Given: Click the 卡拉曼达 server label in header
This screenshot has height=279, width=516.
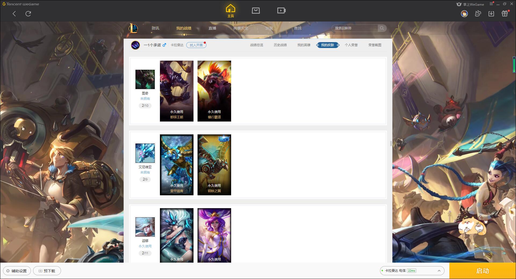Looking at the screenshot, I should 177,45.
